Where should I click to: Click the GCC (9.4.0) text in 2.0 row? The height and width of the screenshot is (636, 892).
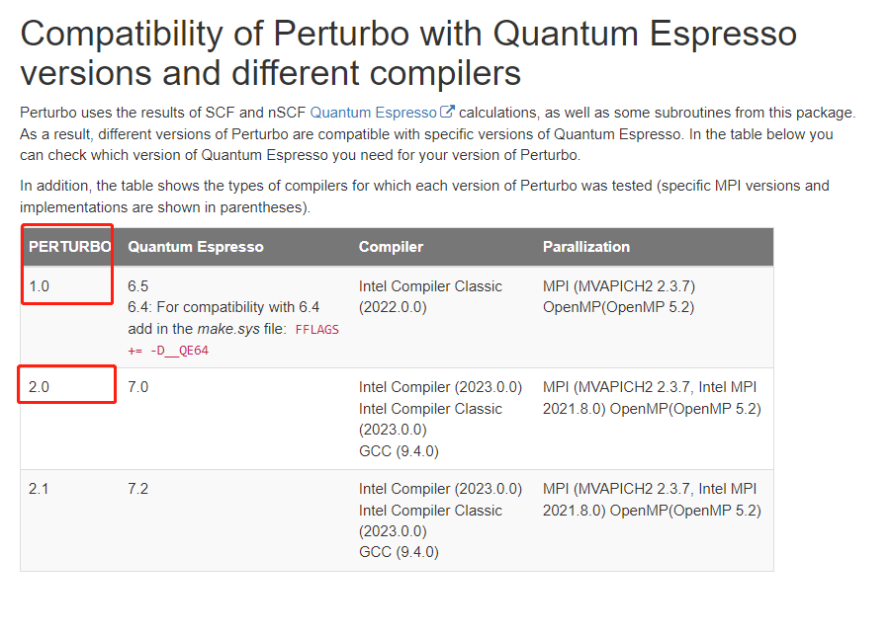pos(399,451)
